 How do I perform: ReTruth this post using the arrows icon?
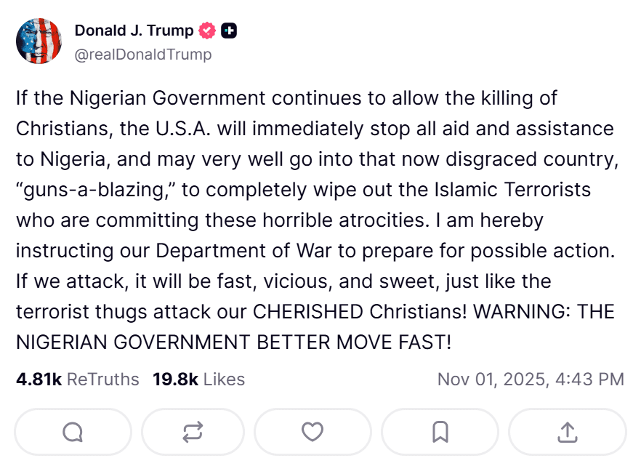[x=193, y=432]
